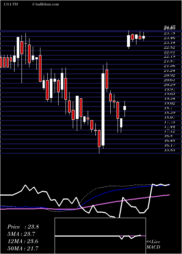Click the "12MA : 23.6" readout
Screen dimensions: 182x254
tap(23, 241)
